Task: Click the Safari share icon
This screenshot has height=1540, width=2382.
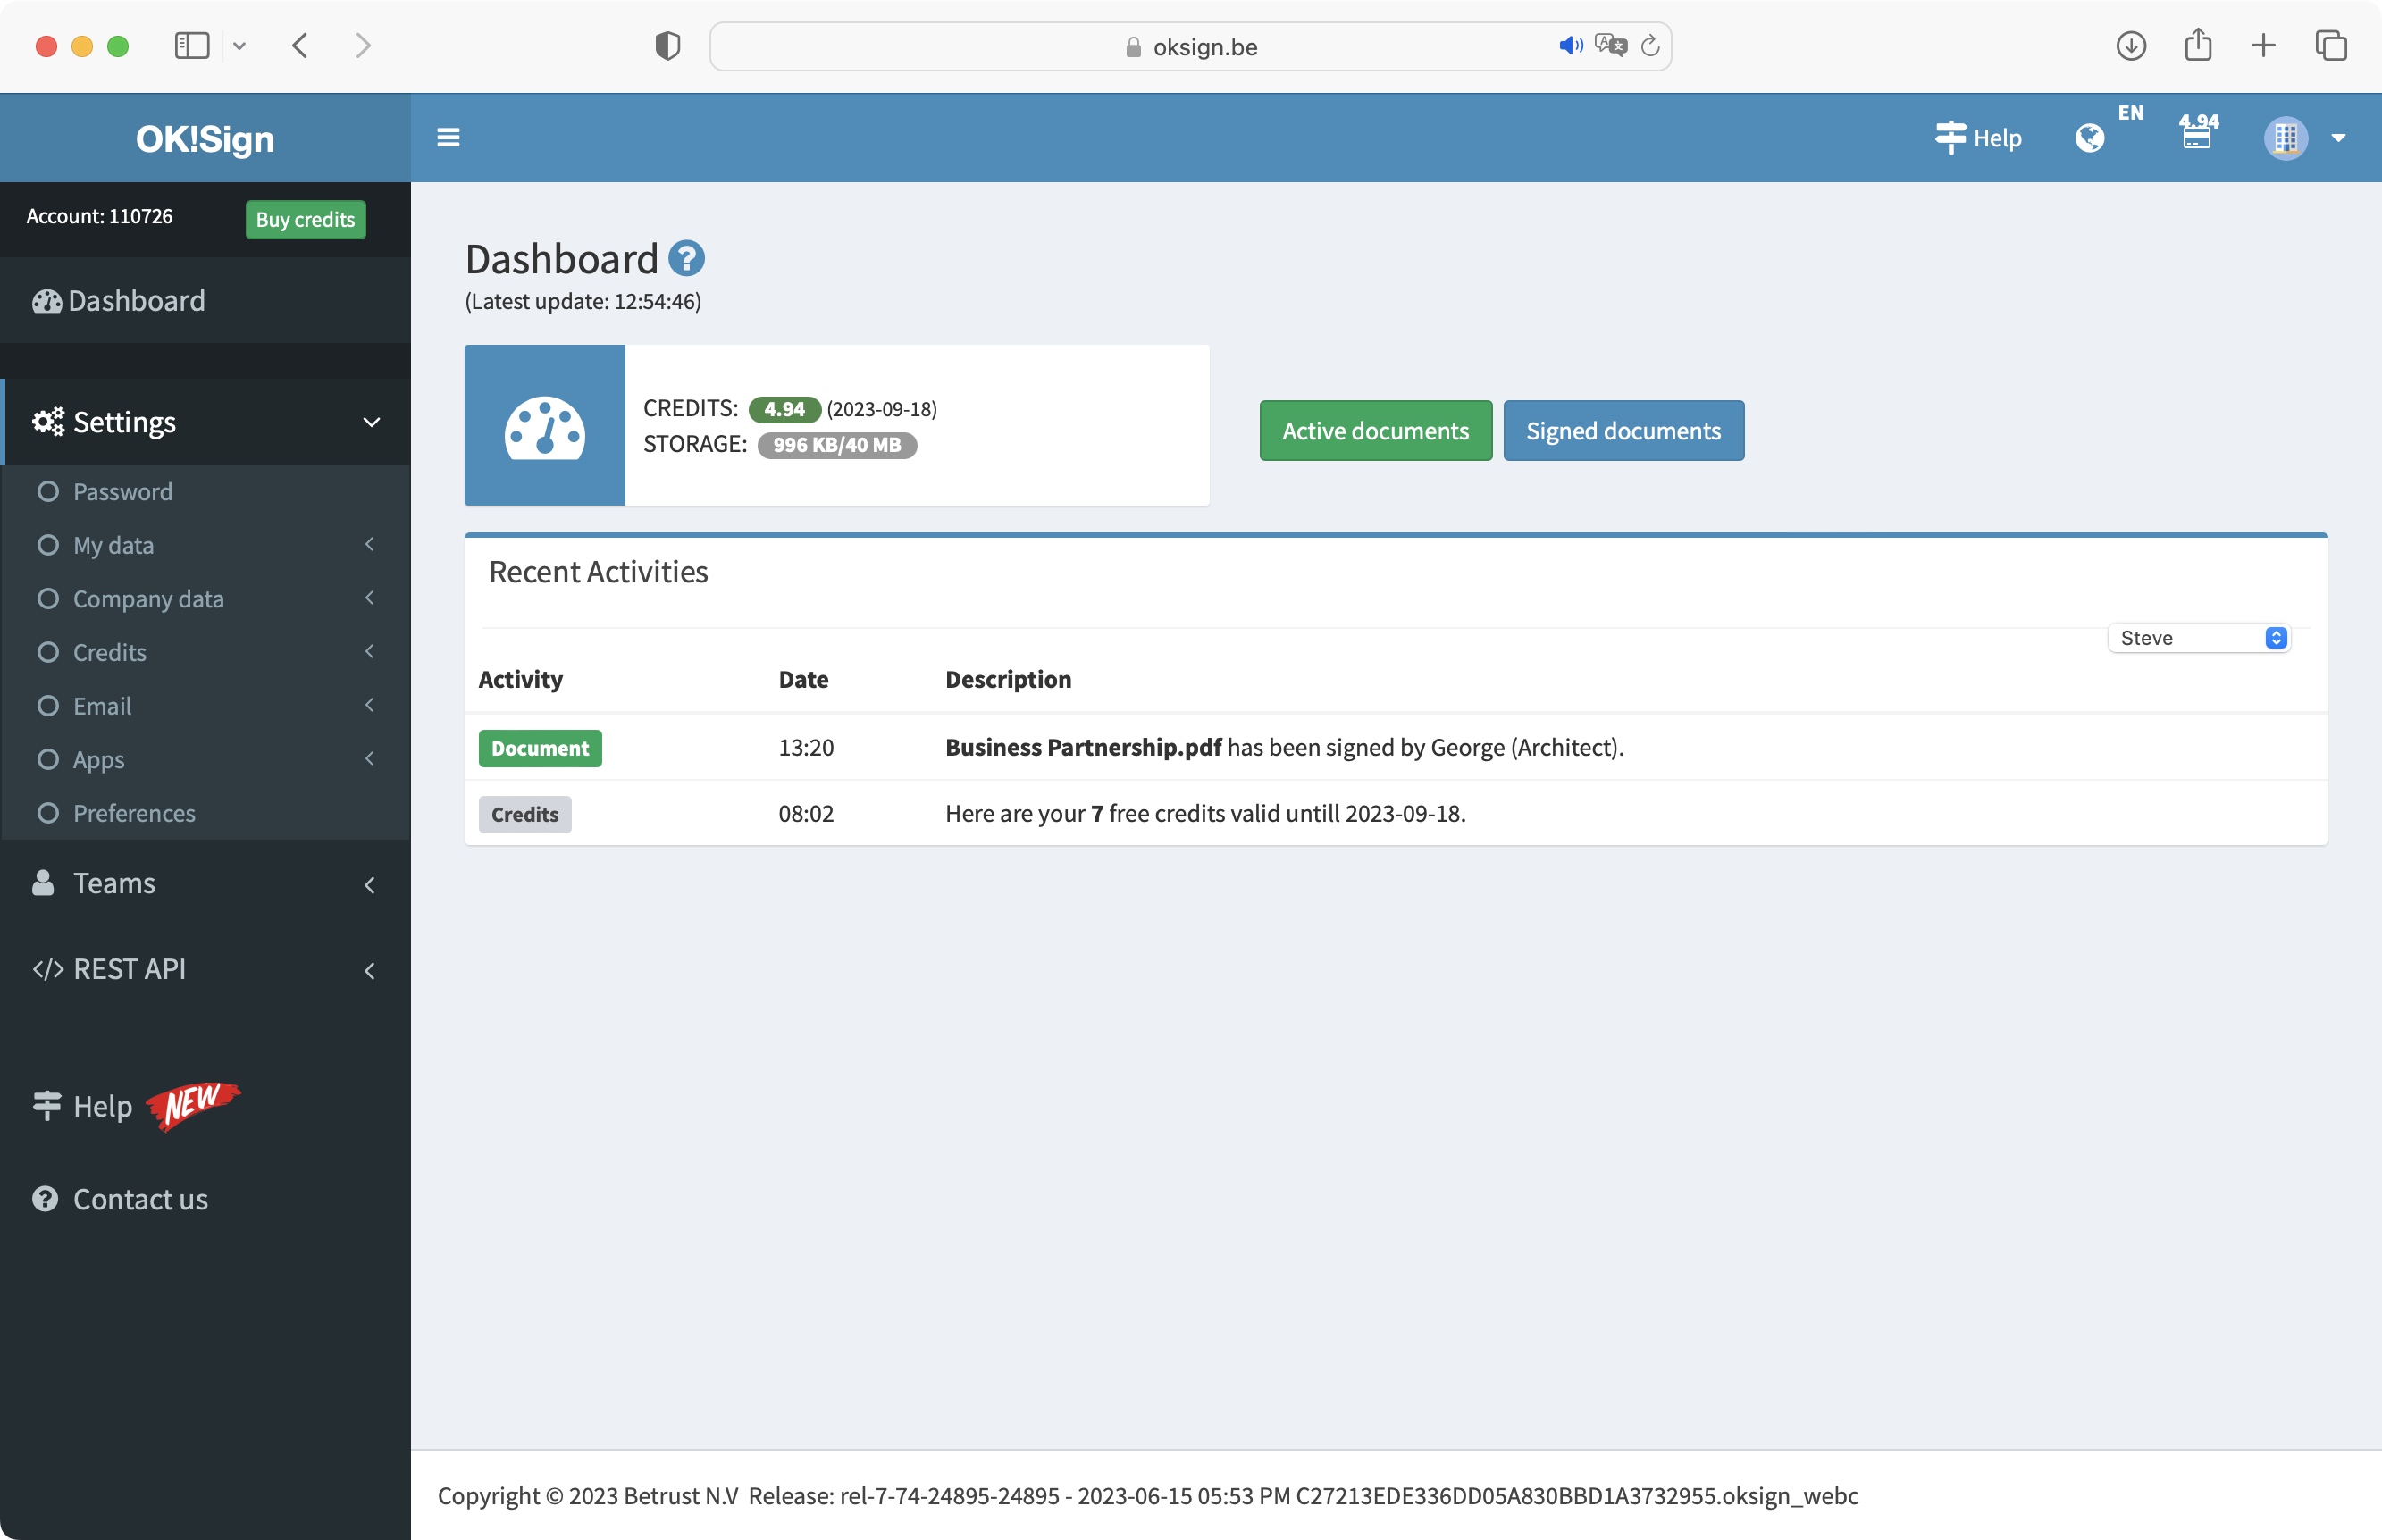Action: tap(2197, 45)
